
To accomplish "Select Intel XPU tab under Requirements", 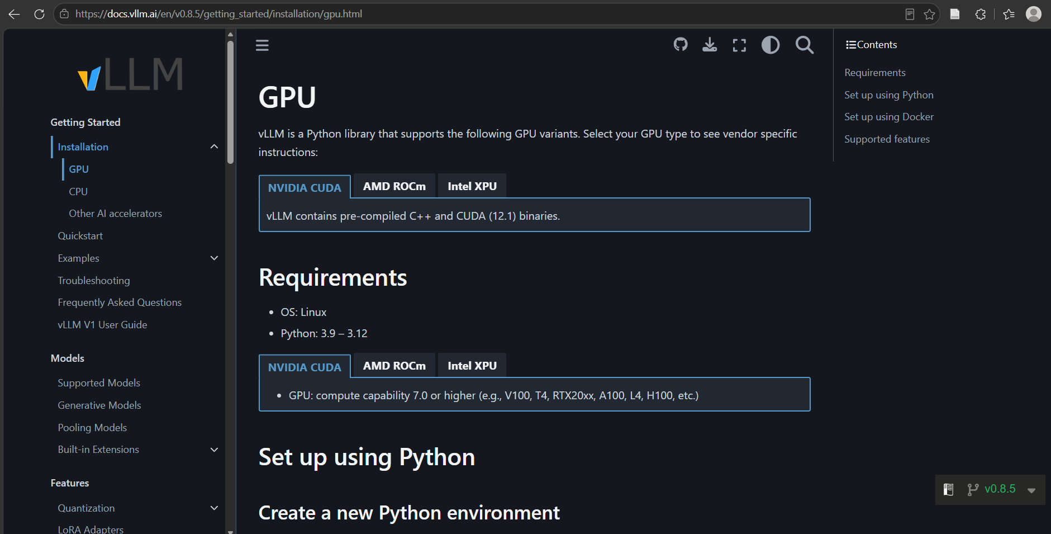I will (x=472, y=366).
